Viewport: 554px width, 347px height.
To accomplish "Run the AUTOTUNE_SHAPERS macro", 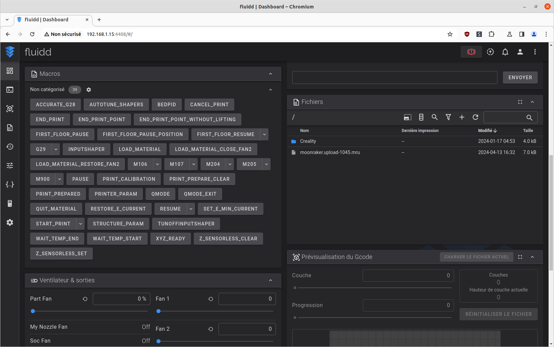I will point(116,105).
